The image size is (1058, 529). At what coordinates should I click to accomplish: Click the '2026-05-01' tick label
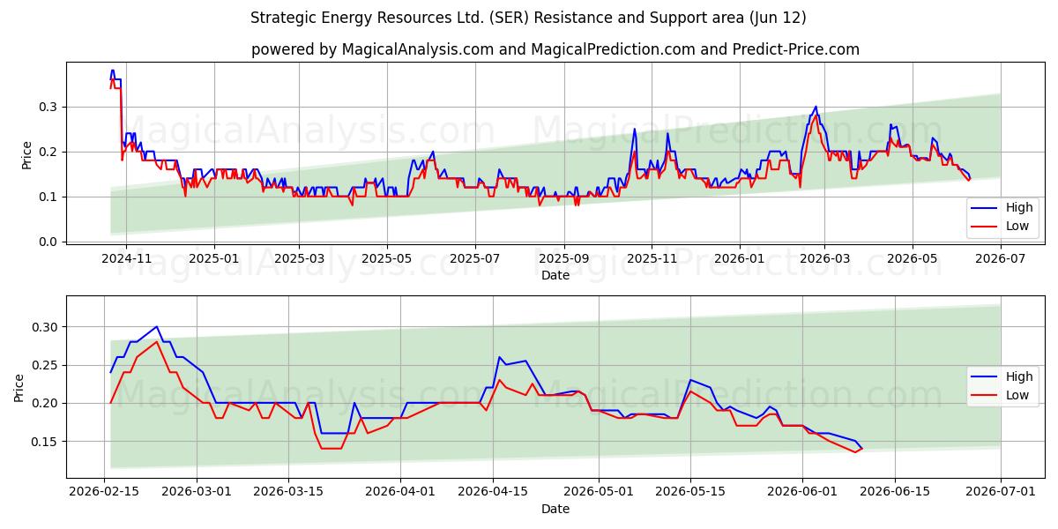[599, 492]
